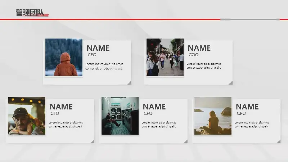Click the CEO role label
The image size is (288, 162).
(x=92, y=55)
